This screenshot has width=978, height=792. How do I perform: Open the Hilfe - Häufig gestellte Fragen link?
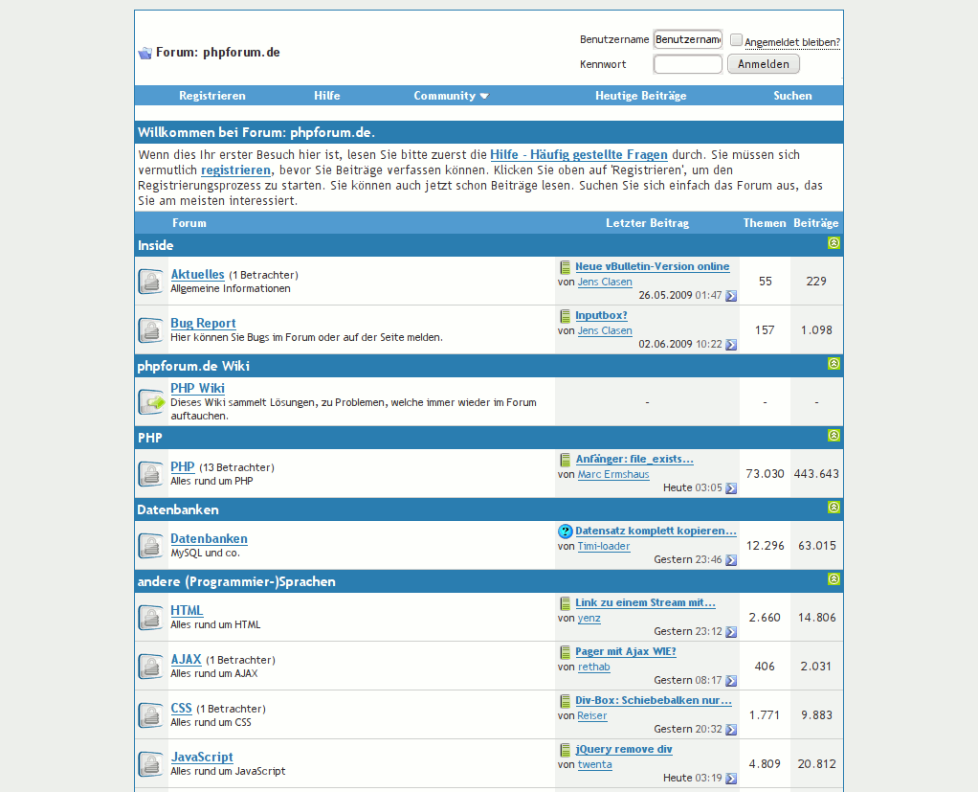tap(578, 155)
